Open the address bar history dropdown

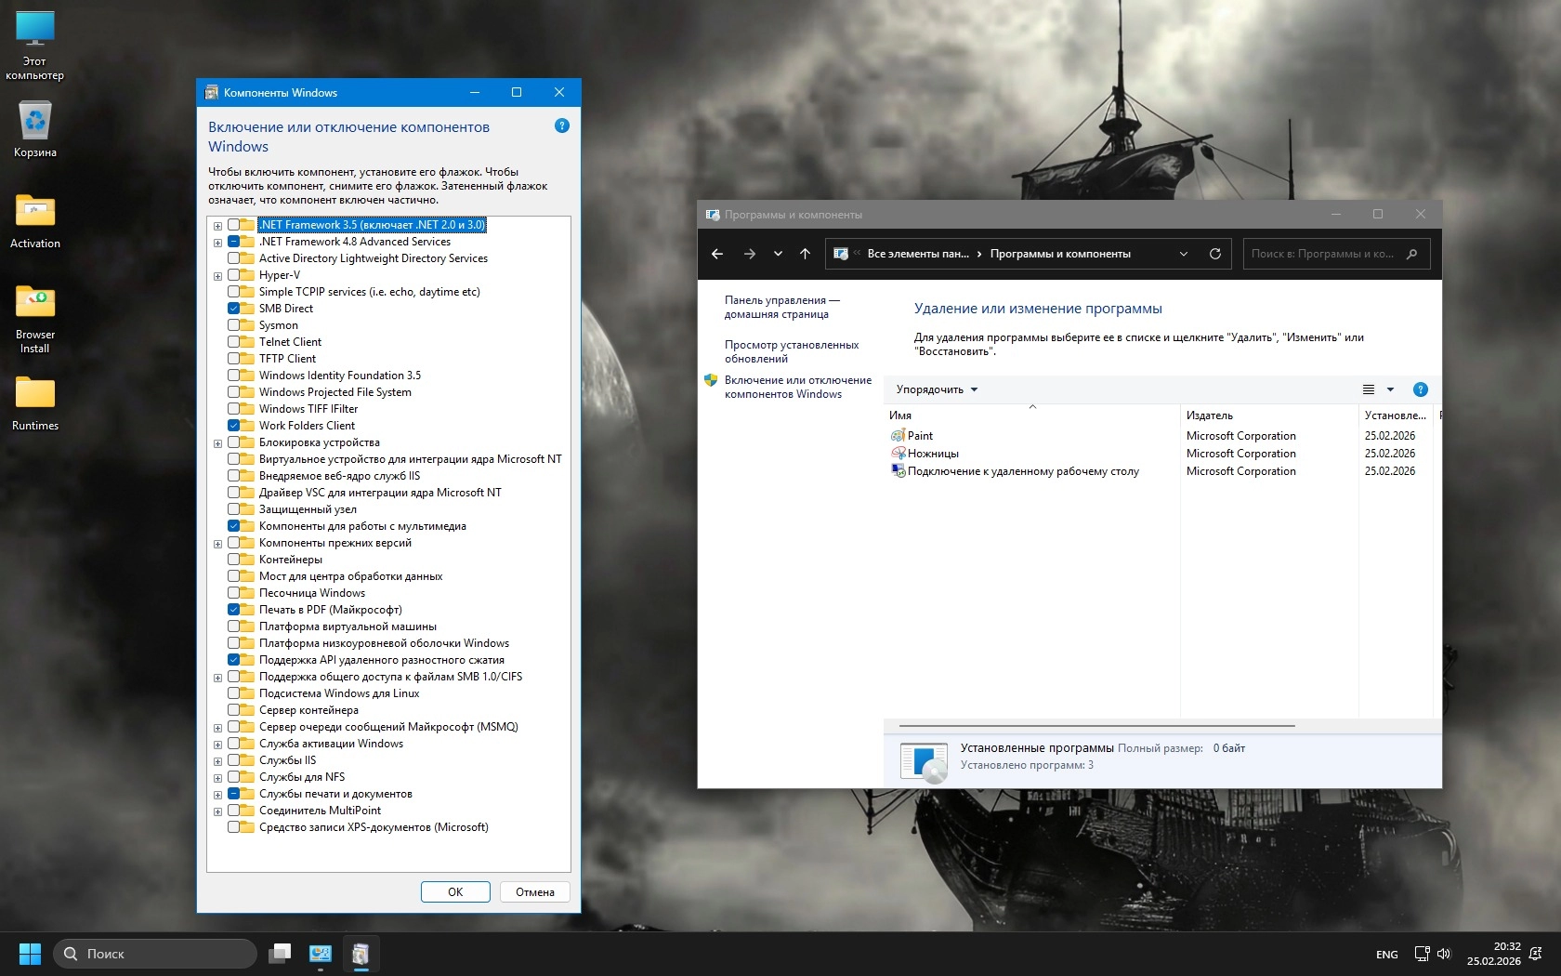(1183, 254)
